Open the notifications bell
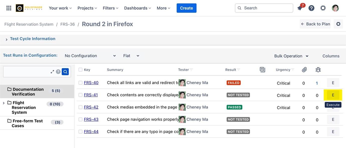 pos(300,8)
